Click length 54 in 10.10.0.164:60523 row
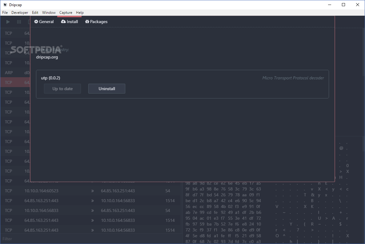This screenshot has height=244, width=365. 168,191
